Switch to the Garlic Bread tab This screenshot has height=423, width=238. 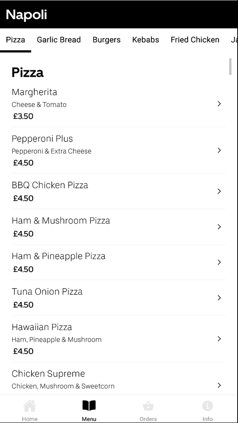58,40
